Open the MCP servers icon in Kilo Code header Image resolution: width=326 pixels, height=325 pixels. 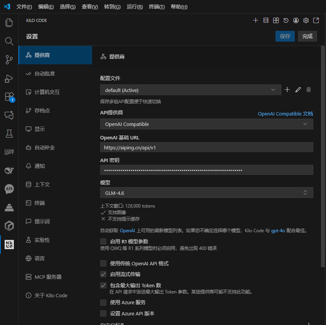266,20
